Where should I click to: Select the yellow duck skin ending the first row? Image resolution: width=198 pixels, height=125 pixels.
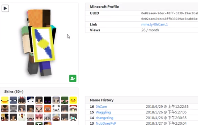[73, 100]
